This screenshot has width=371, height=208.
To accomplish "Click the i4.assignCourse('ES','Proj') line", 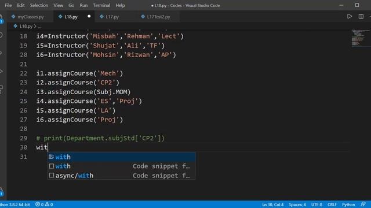I will tap(89, 101).
